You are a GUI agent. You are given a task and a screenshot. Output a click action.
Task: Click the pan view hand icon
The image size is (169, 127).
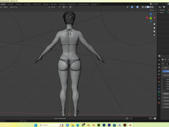click(x=154, y=28)
